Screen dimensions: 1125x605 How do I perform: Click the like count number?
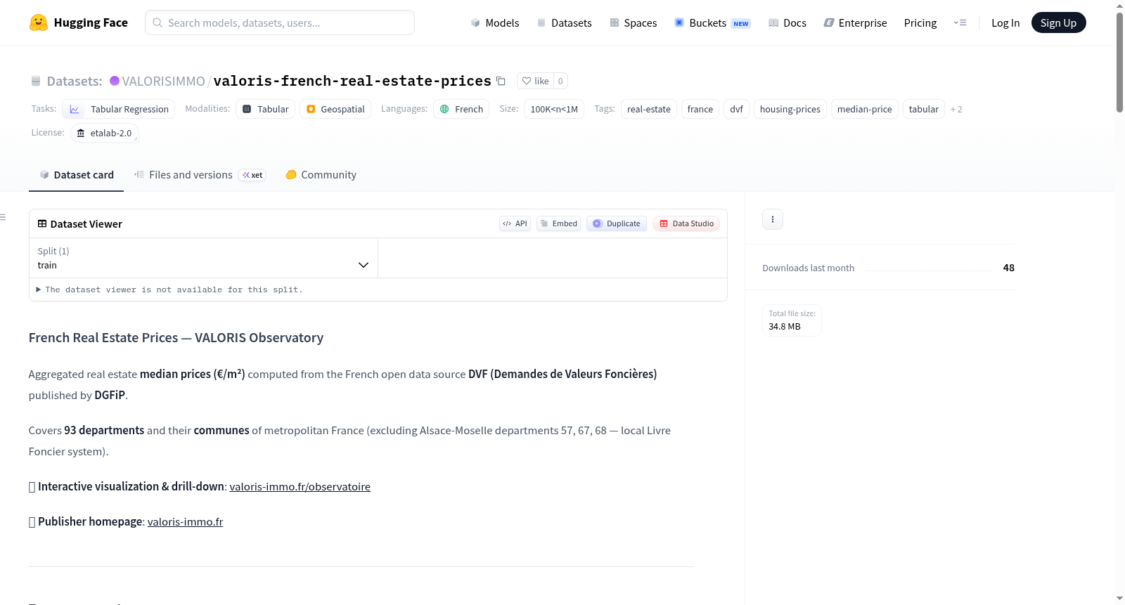[560, 81]
